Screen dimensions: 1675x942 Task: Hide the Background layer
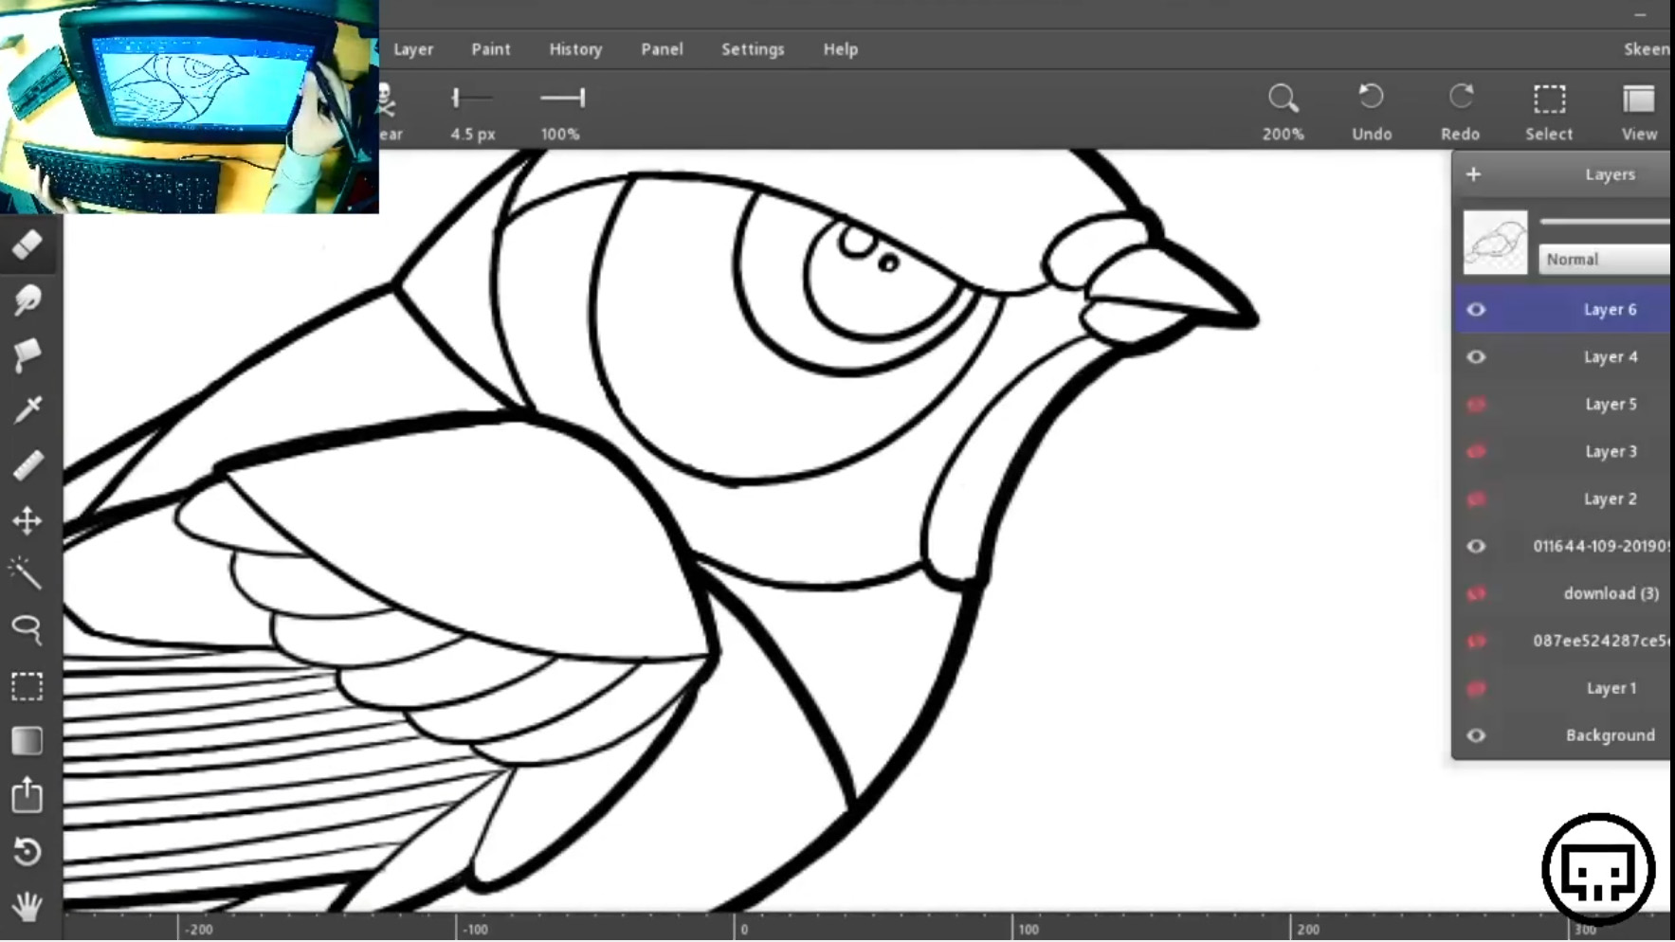pos(1476,735)
